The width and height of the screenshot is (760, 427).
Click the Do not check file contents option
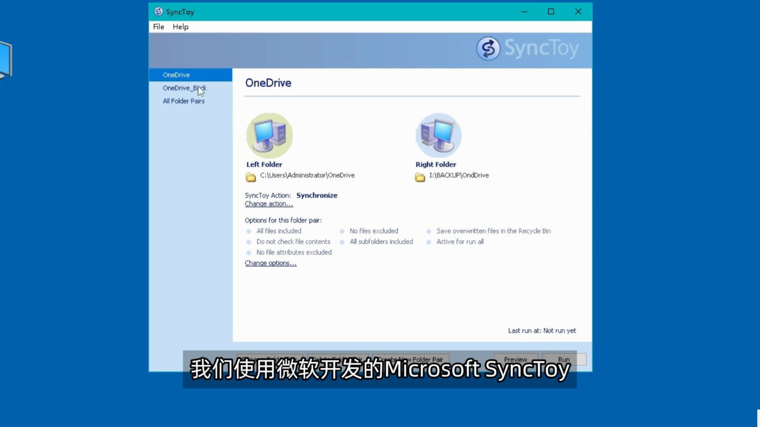pyautogui.click(x=293, y=242)
